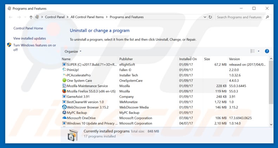
Task: Click the refresh button in address bar
Action: [x=210, y=17]
